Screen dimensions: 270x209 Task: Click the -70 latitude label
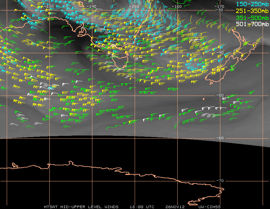tap(220, 181)
